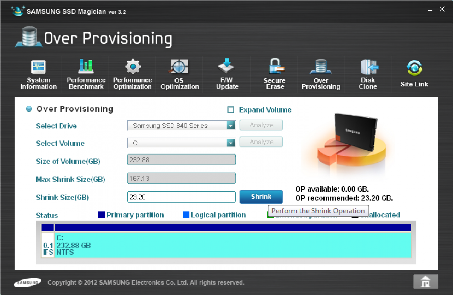Click the 'Logical partition' legend text
This screenshot has width=453, height=295.
click(218, 215)
